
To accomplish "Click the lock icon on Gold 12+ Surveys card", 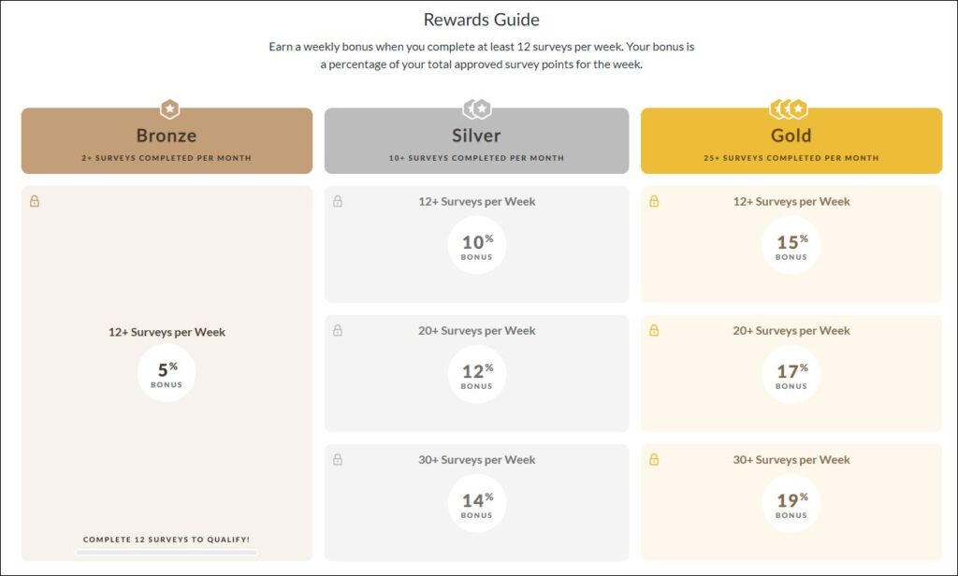I will click(654, 201).
